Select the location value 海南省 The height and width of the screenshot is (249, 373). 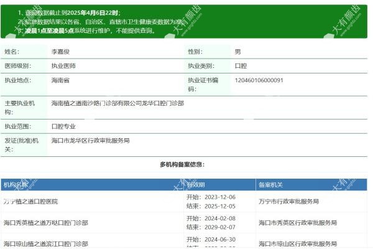(x=60, y=80)
